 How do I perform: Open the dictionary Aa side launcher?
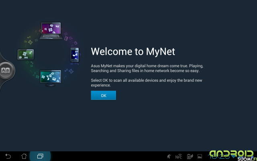[6, 70]
